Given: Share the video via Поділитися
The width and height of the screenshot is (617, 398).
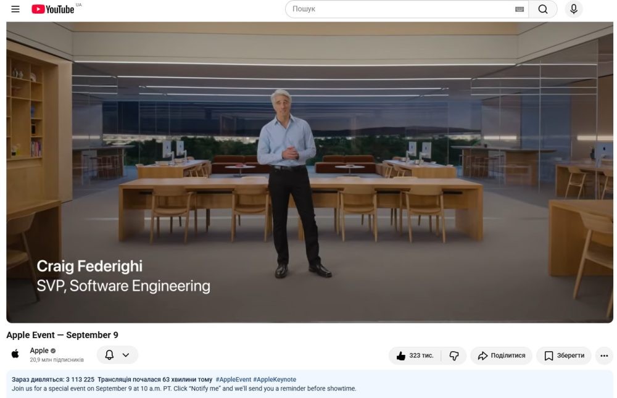Looking at the screenshot, I should (501, 355).
